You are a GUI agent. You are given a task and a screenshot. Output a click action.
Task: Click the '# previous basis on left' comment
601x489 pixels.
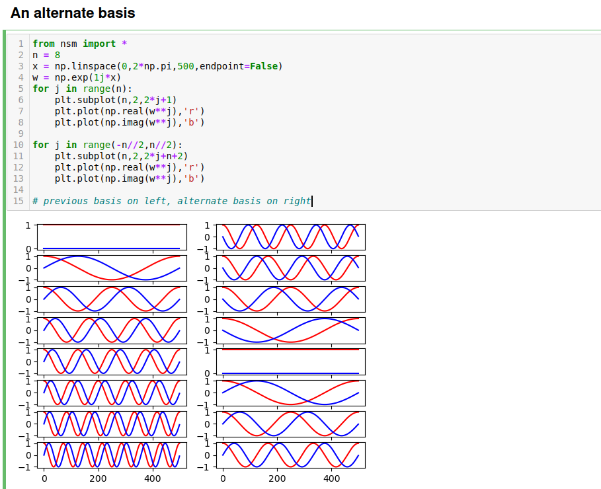(171, 201)
